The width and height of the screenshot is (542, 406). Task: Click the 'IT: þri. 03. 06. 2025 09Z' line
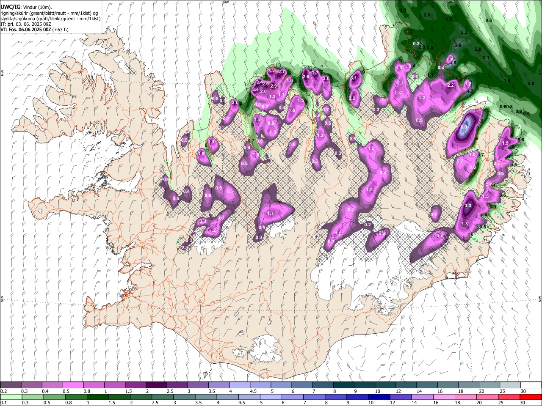(26, 25)
